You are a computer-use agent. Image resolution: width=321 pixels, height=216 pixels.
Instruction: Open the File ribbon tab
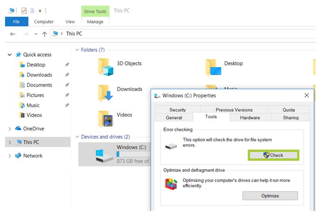point(17,22)
